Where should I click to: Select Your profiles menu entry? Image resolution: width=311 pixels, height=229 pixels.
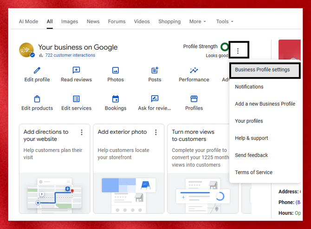(x=265, y=121)
